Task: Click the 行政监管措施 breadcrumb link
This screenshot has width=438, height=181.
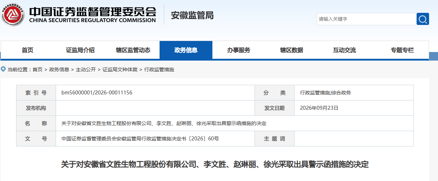Action: tap(159, 69)
